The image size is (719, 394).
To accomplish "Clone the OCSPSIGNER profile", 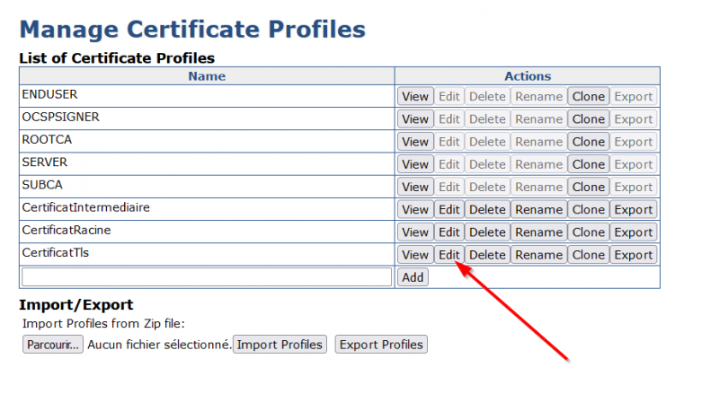I will pos(588,119).
